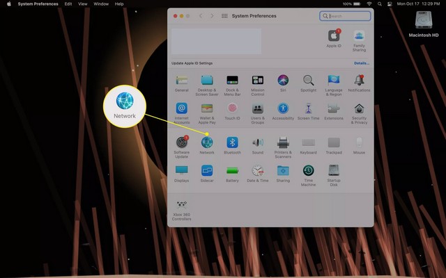Open the Sound preferences
This screenshot has height=278, width=446.
[x=257, y=142]
